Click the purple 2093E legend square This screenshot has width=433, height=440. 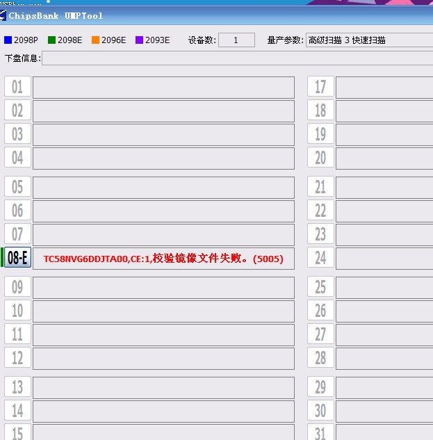[x=139, y=40]
